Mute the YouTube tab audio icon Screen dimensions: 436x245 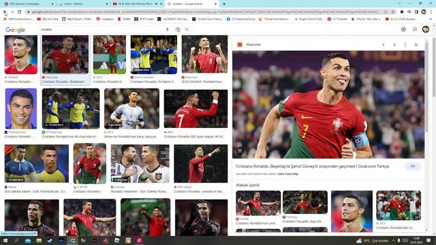click(156, 4)
